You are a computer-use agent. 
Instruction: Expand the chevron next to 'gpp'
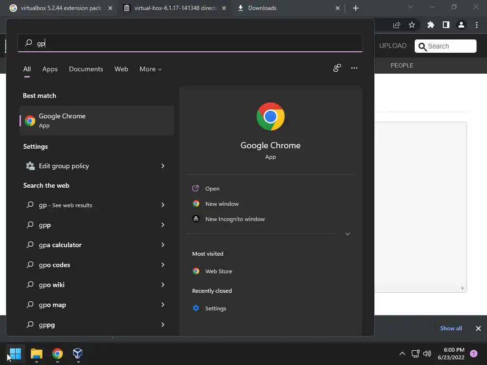163,225
